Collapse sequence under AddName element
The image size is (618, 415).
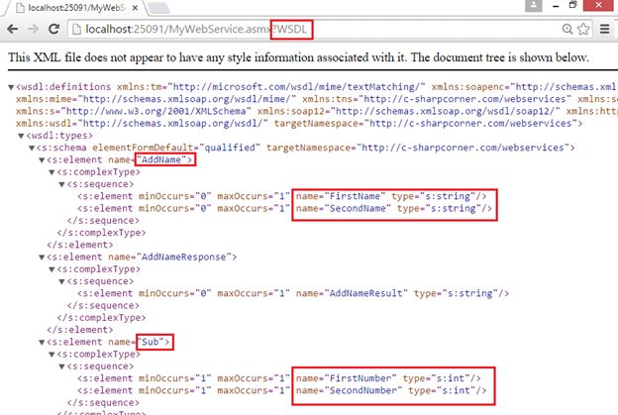pyautogui.click(x=61, y=184)
